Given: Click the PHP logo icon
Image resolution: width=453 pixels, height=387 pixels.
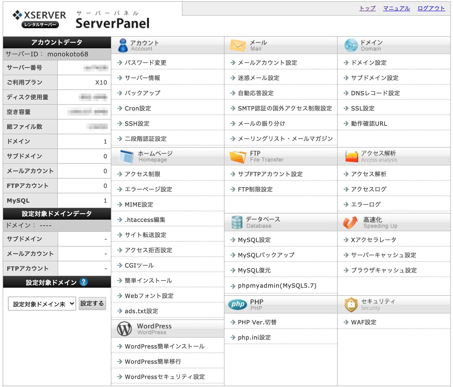Looking at the screenshot, I should [x=237, y=305].
